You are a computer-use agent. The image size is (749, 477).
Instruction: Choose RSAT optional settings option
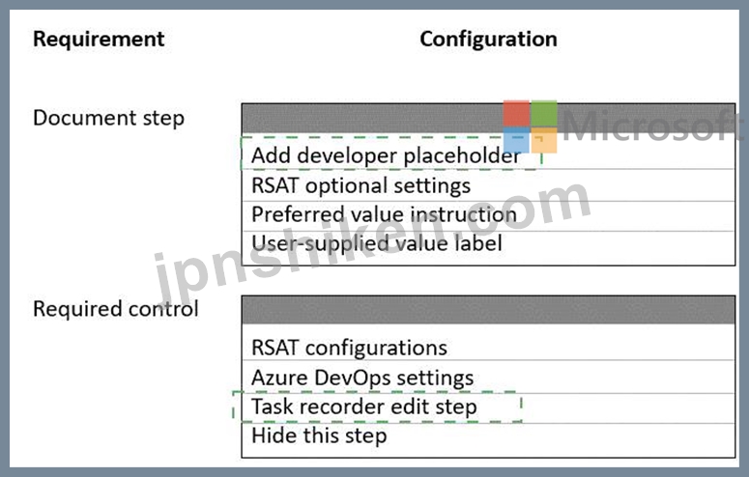(488, 185)
